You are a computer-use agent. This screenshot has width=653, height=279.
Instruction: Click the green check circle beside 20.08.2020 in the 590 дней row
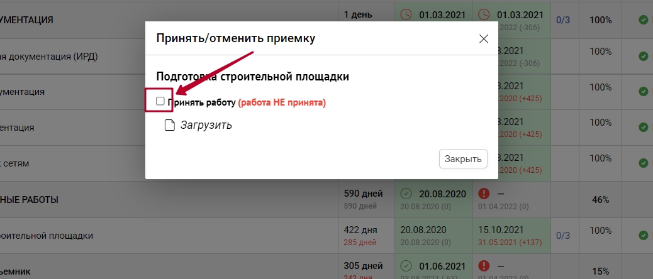point(406,194)
